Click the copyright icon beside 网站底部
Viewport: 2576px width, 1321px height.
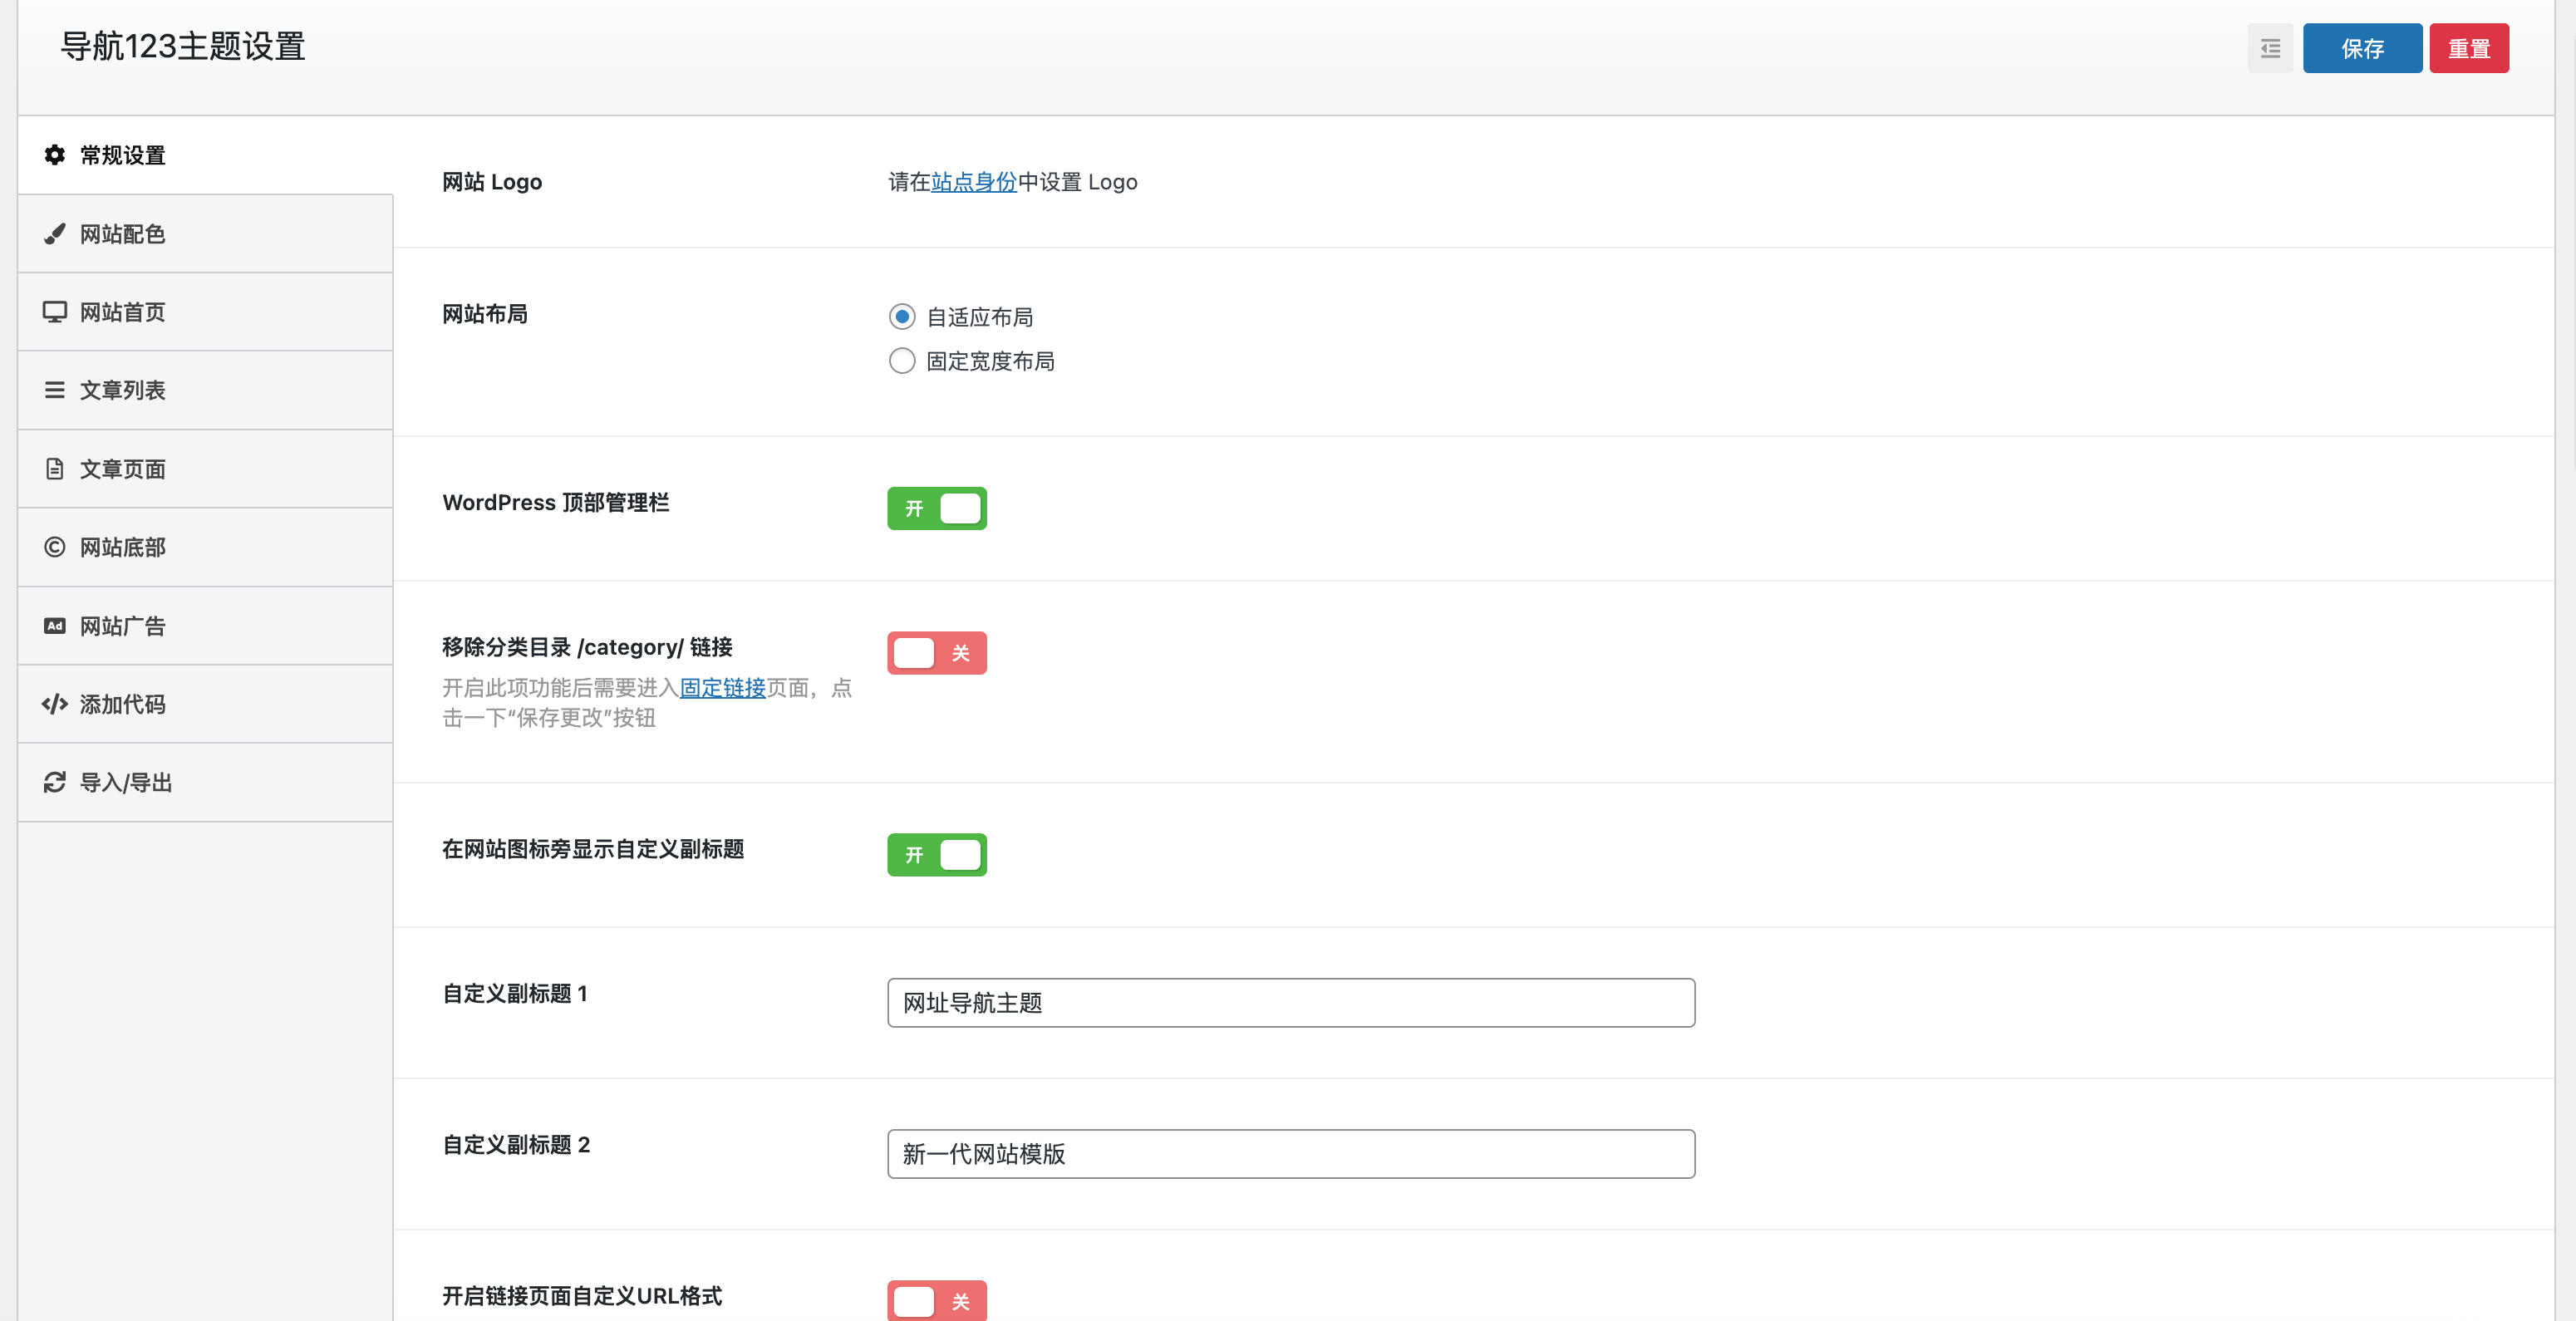tap(55, 547)
